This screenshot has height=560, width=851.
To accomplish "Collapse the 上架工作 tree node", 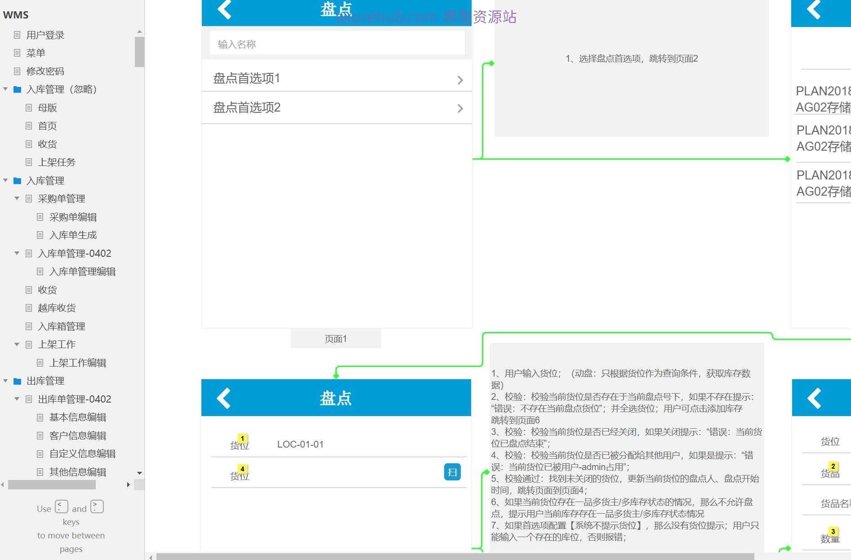I will click(x=17, y=344).
